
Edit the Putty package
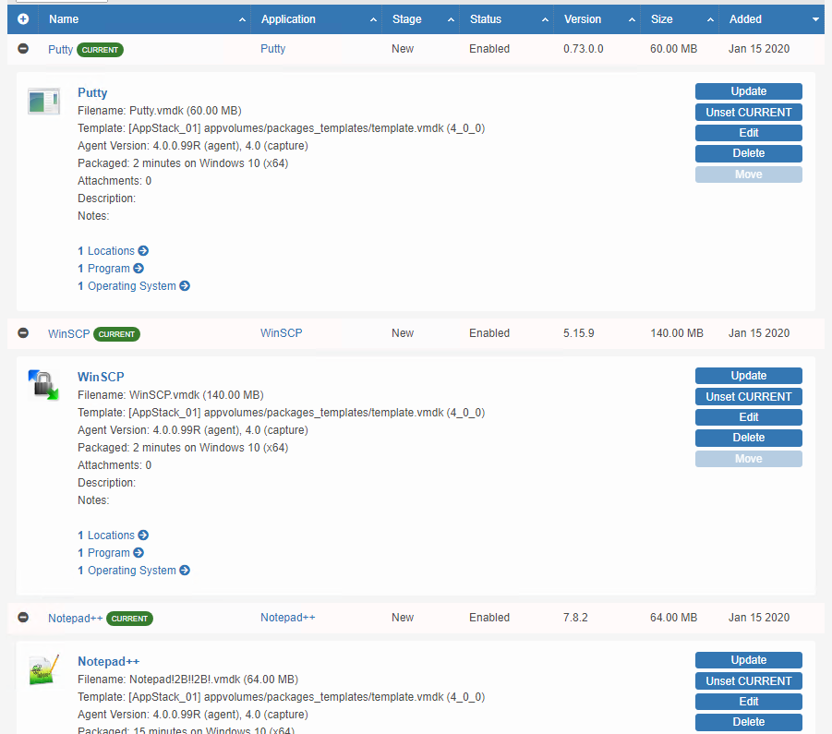749,133
